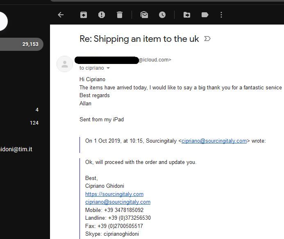Viewport: 284px width, 239px height.
Task: Click the cipriano@sourcingitaly.com signature email link
Action: click(x=118, y=202)
